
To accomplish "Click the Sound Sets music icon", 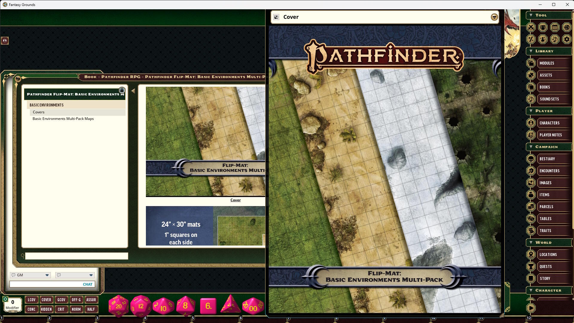I will click(531, 99).
